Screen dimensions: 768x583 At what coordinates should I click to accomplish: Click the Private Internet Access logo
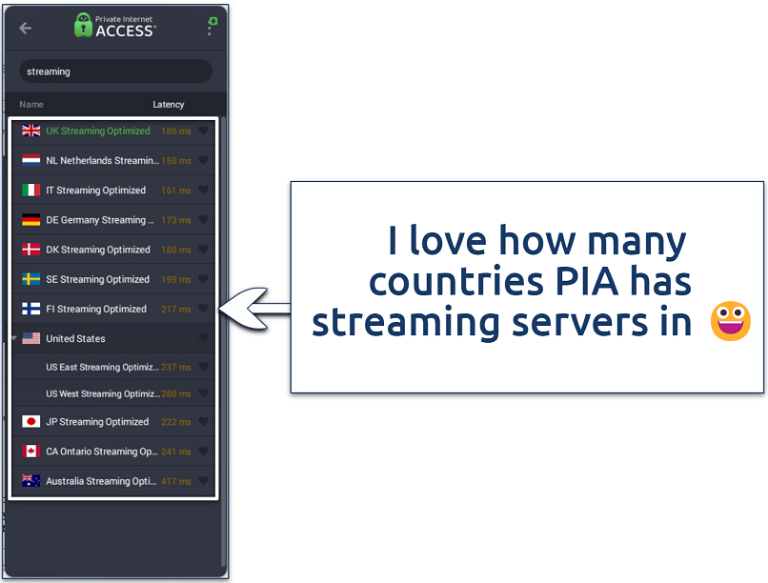115,26
